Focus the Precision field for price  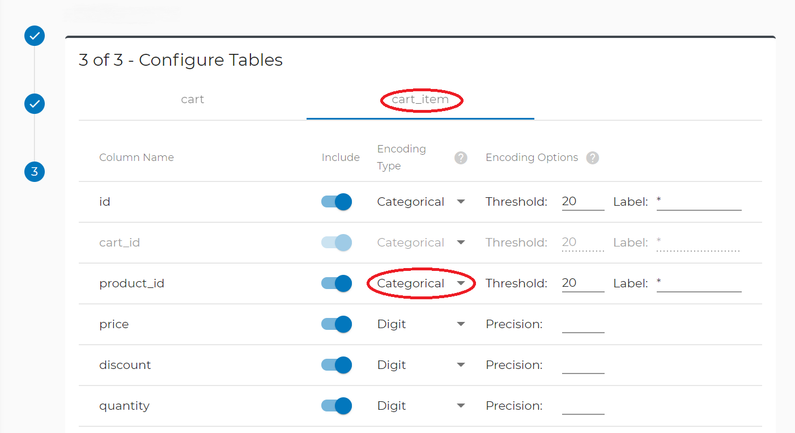(583, 324)
